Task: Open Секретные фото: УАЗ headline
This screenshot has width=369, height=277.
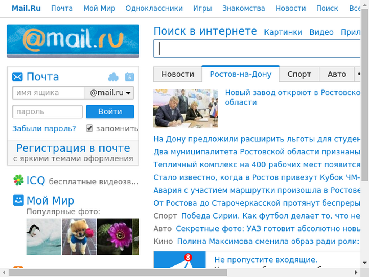Action: 268,228
